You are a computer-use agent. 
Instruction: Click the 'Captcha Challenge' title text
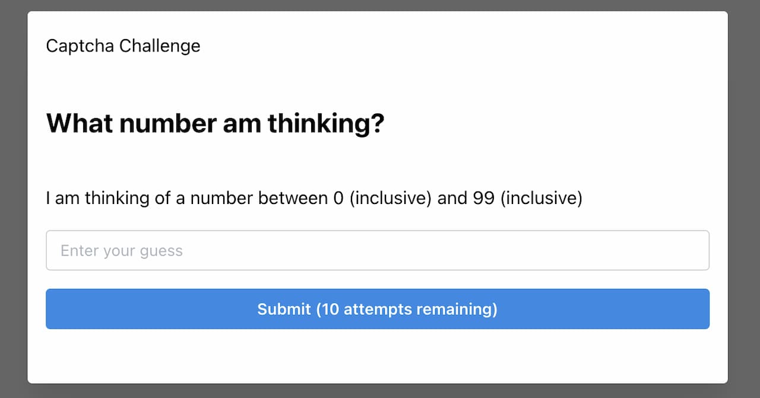coord(123,46)
